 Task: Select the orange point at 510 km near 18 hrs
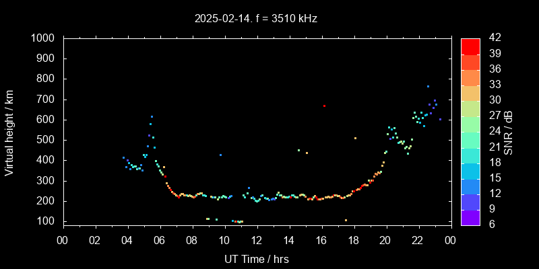coord(355,139)
